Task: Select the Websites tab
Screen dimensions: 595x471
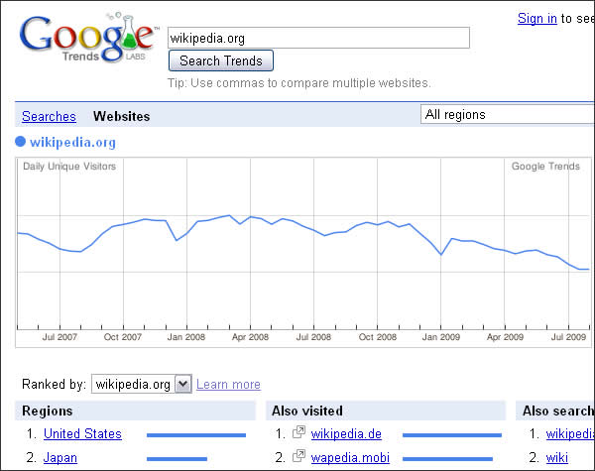Action: point(122,116)
